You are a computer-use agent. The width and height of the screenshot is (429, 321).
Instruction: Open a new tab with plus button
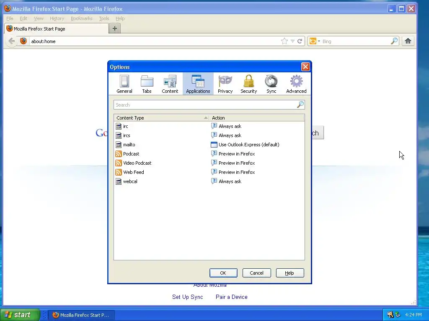click(x=115, y=28)
